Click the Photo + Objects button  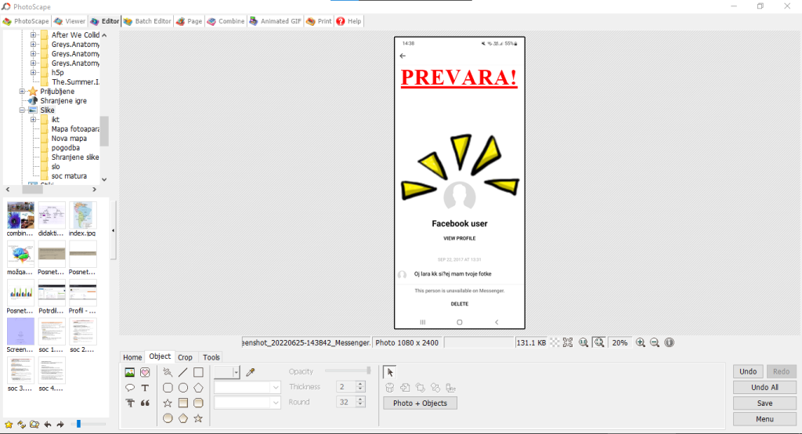click(420, 403)
